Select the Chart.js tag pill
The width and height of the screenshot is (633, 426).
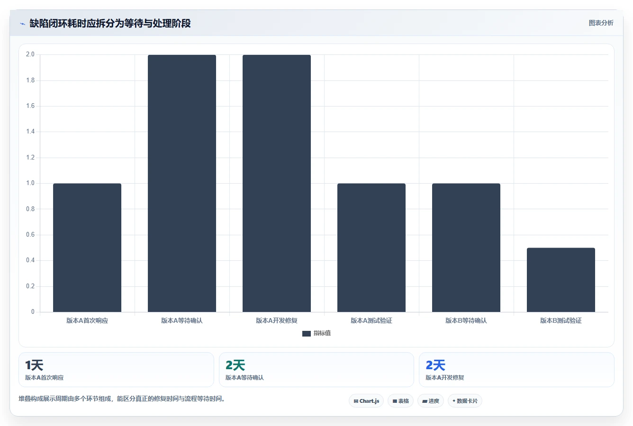pos(366,401)
